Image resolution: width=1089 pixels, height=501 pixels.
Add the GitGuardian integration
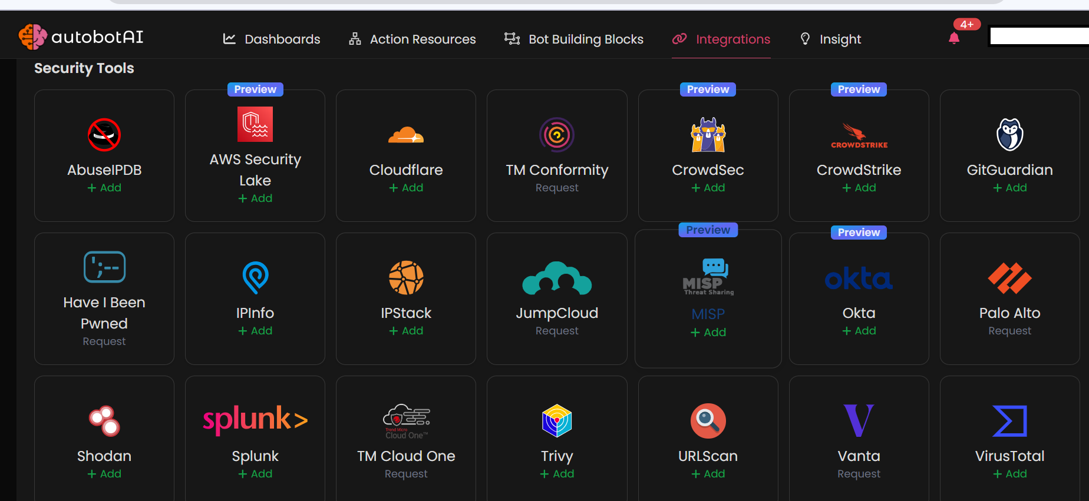[1010, 188]
